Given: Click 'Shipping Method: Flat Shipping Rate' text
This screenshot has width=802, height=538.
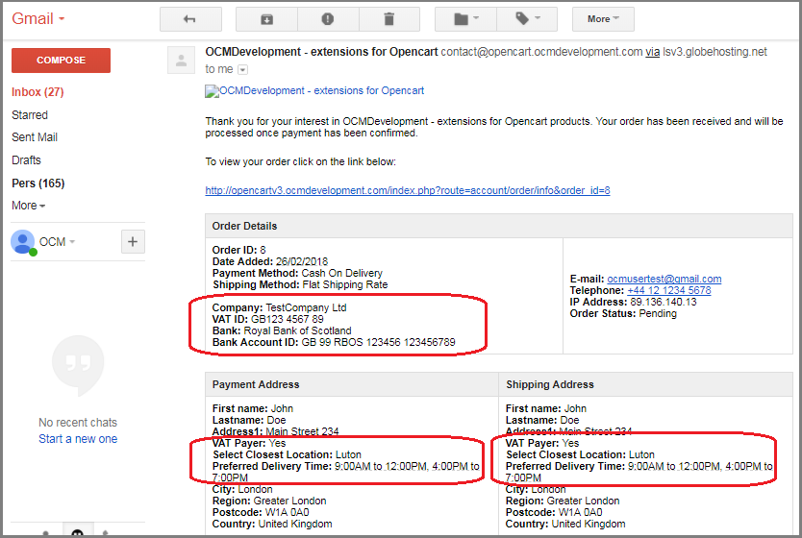Looking at the screenshot, I should pyautogui.click(x=300, y=285).
